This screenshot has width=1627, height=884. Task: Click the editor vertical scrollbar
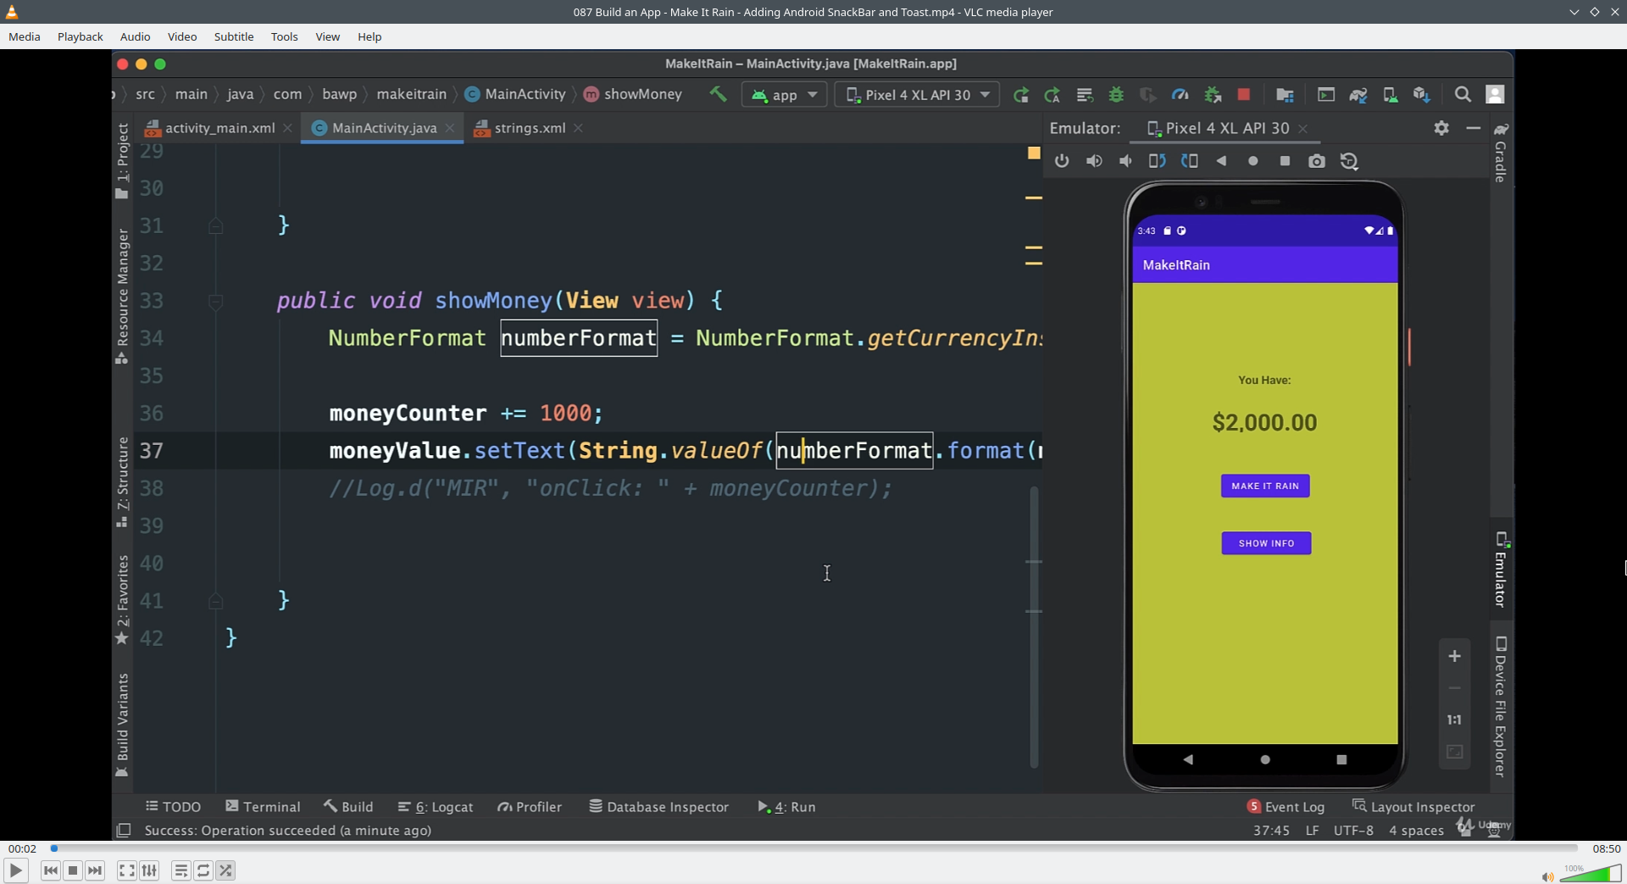click(1034, 627)
